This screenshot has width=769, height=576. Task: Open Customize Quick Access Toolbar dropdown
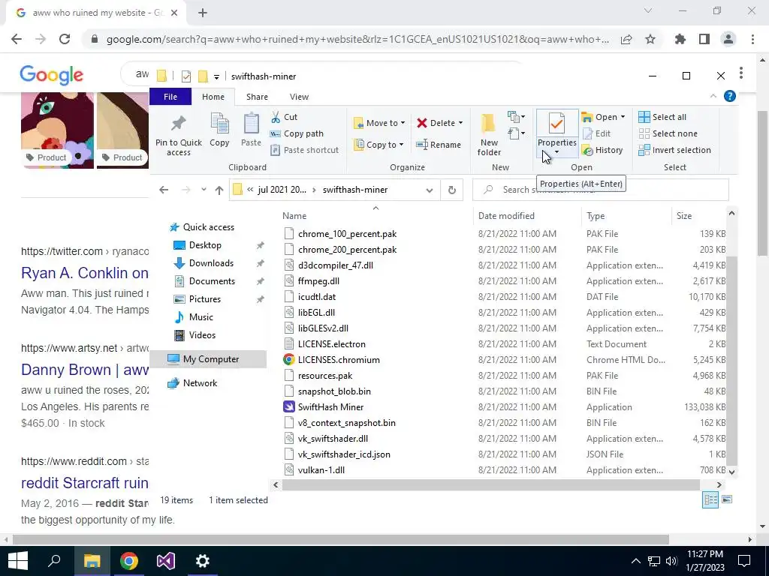tap(216, 77)
